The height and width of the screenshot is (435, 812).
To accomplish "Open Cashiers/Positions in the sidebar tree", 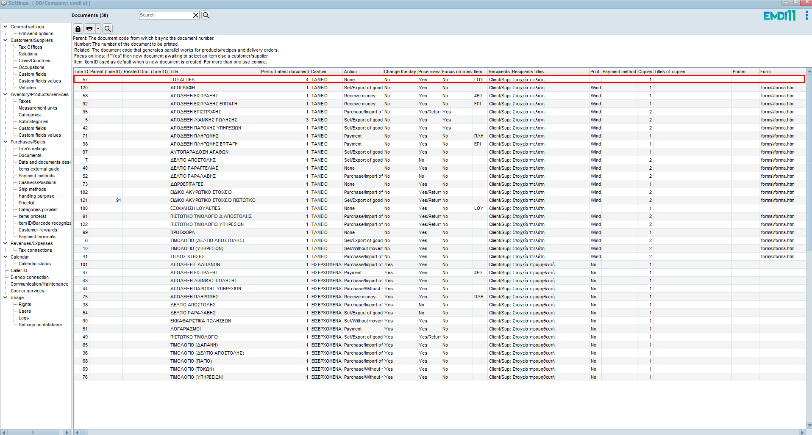I will coord(37,182).
